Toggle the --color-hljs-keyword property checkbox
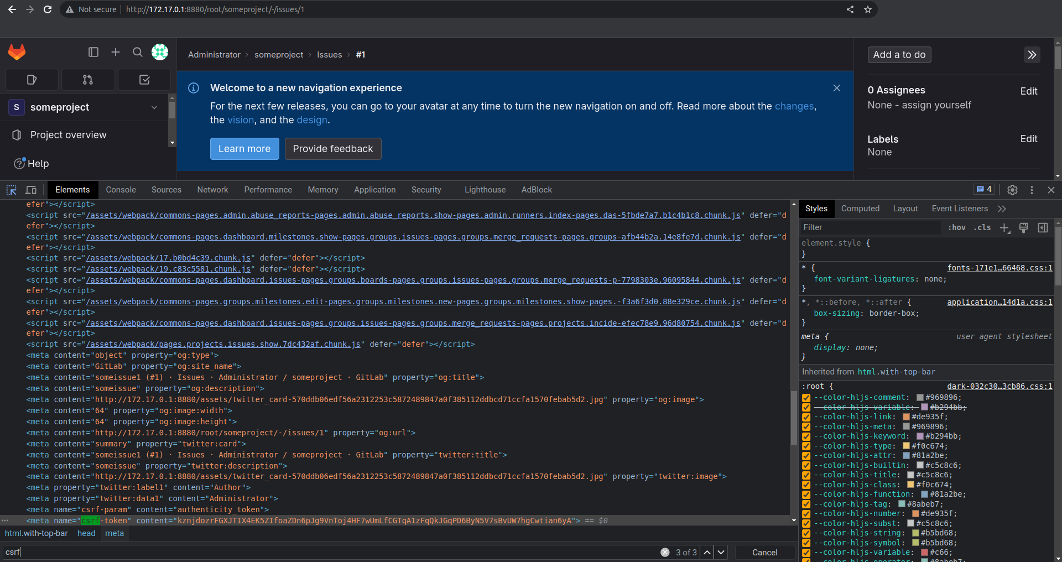 [806, 436]
